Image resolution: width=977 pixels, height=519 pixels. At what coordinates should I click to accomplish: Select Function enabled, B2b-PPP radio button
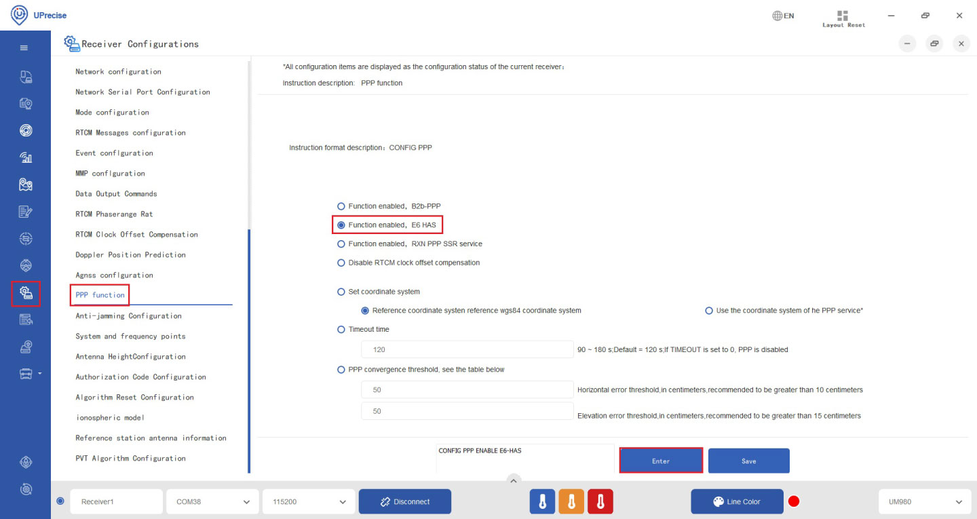tap(341, 206)
